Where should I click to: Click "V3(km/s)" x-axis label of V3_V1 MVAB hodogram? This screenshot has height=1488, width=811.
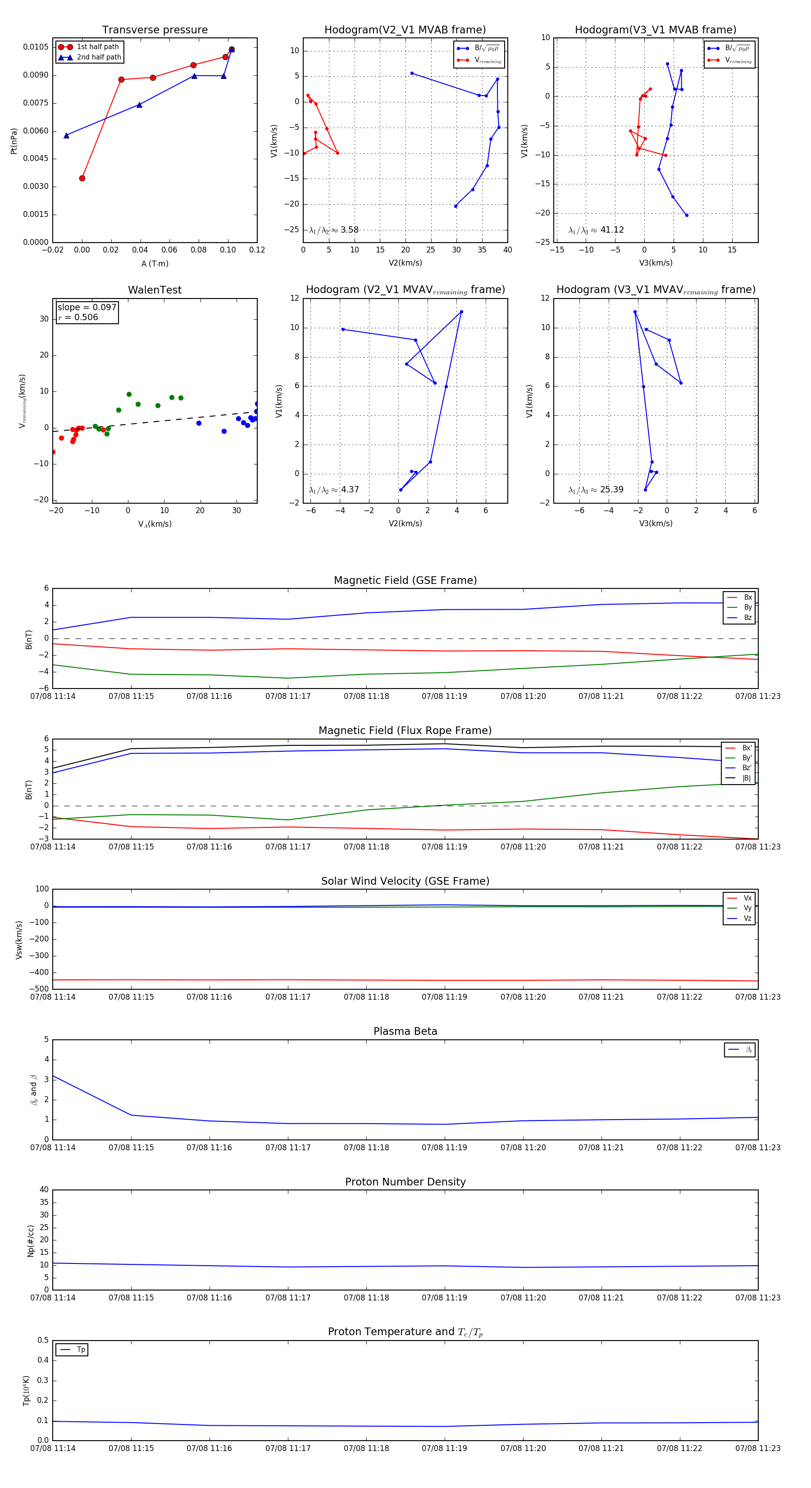pyautogui.click(x=656, y=263)
